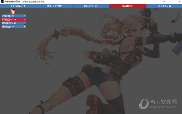Click the calculator app icon in title bar
The image size is (182, 114).
(x=2, y=2)
